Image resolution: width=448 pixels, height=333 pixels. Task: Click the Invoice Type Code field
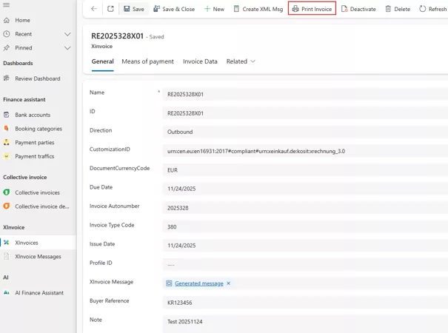tap(305, 226)
